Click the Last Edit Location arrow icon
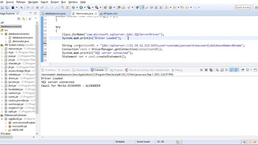The width and height of the screenshot is (258, 145). tap(182, 7)
